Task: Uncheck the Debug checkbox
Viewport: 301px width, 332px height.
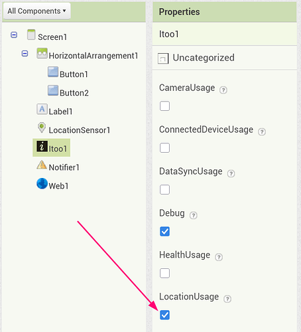Action: 164,232
